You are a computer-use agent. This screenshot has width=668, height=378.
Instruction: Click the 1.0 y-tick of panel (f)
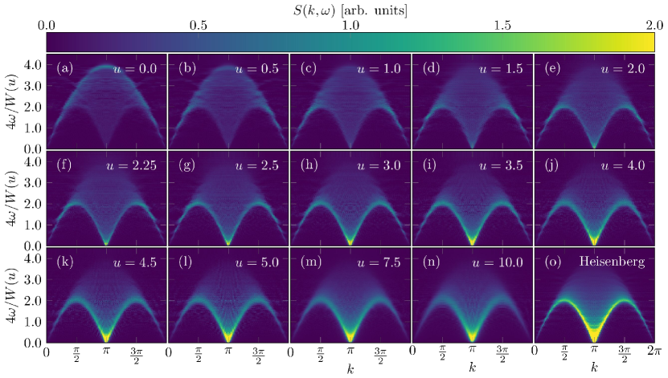coord(32,225)
